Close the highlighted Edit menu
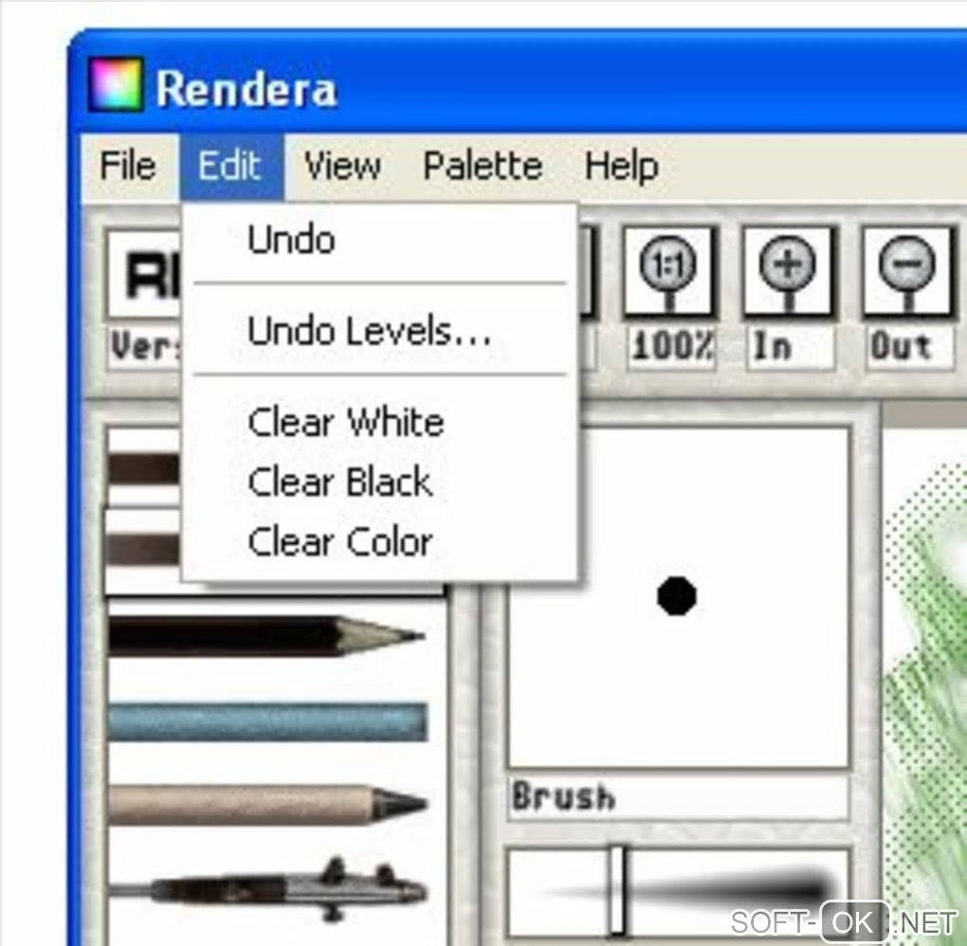Viewport: 967px width, 946px height. coord(231,166)
